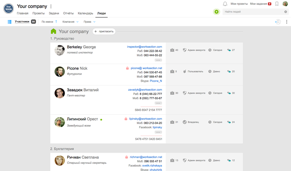The height and width of the screenshot is (171, 291).
Task: Expand more contacts for Завадюк Виталий
Action: pos(158,103)
